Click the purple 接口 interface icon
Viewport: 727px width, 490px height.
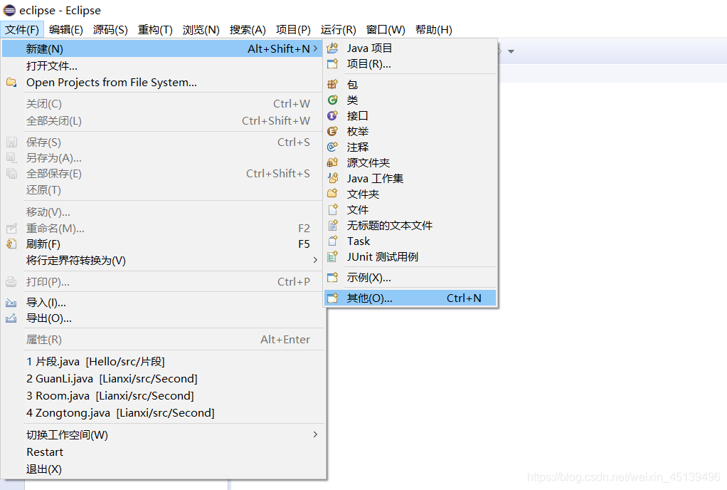tap(332, 115)
